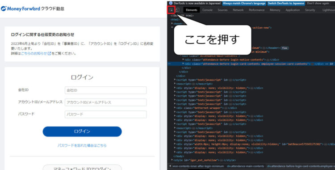Open the Performance tab
Screen dimensions: 335x170
click(256, 10)
